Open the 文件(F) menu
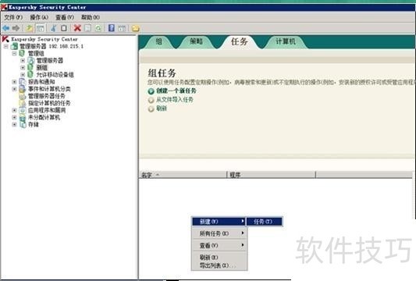Viewport: 416px width, 281px height. point(13,17)
